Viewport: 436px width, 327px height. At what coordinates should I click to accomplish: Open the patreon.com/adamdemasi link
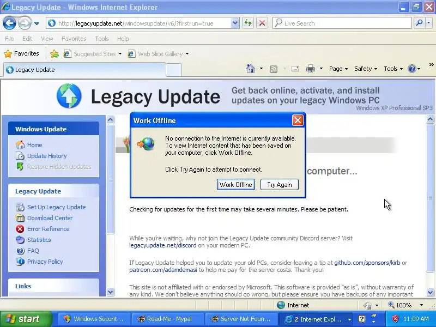(x=163, y=270)
